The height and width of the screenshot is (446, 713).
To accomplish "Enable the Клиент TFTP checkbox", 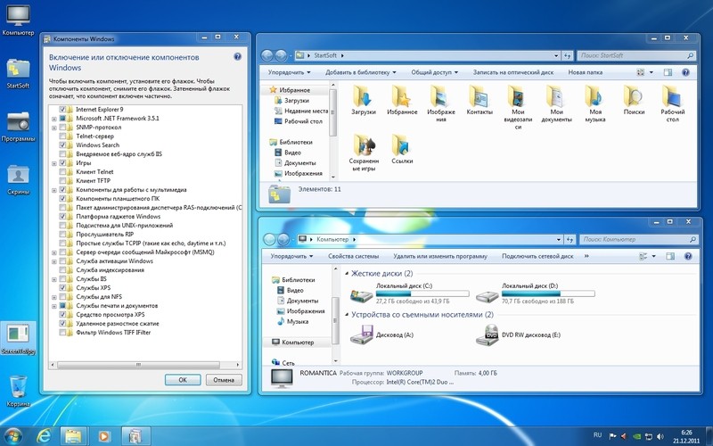I will (x=62, y=181).
